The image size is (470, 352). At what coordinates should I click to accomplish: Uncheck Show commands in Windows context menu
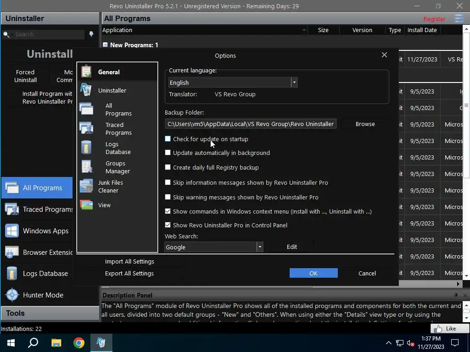pyautogui.click(x=168, y=211)
